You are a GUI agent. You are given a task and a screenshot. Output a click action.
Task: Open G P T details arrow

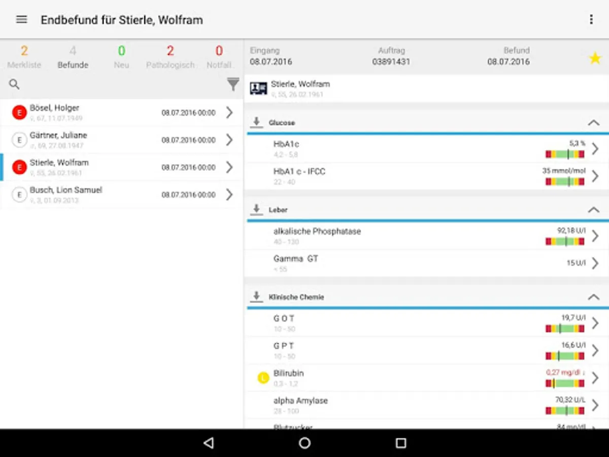tap(595, 351)
